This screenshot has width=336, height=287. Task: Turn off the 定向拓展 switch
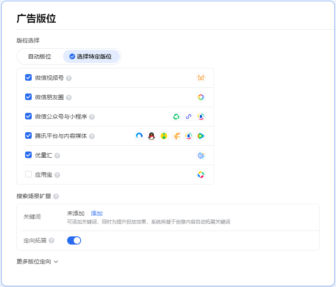pyautogui.click(x=74, y=240)
